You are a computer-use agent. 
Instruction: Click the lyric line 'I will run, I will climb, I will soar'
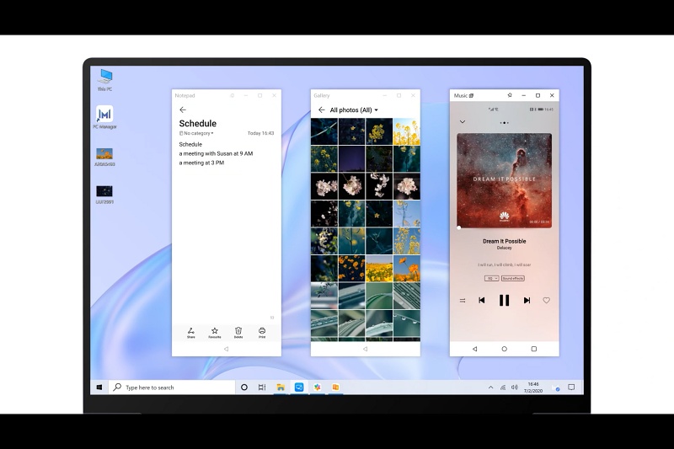coord(504,265)
